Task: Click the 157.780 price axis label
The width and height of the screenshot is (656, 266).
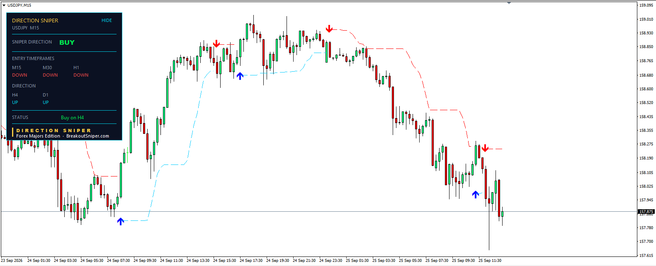Action: tap(646, 228)
